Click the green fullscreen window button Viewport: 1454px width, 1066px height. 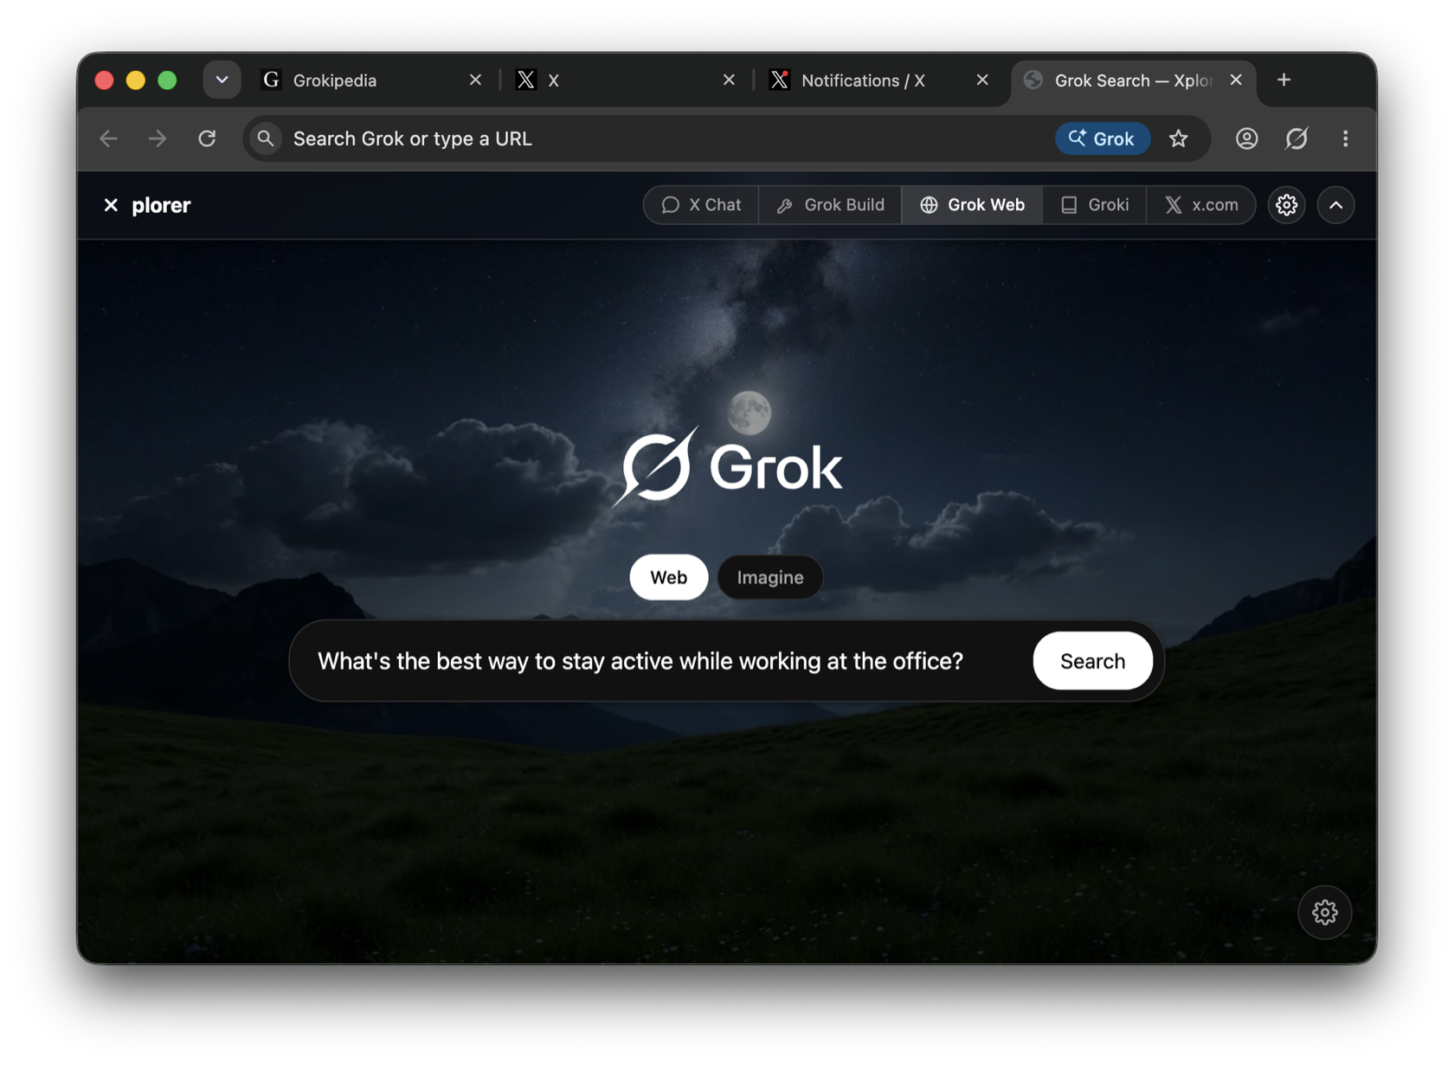(167, 80)
